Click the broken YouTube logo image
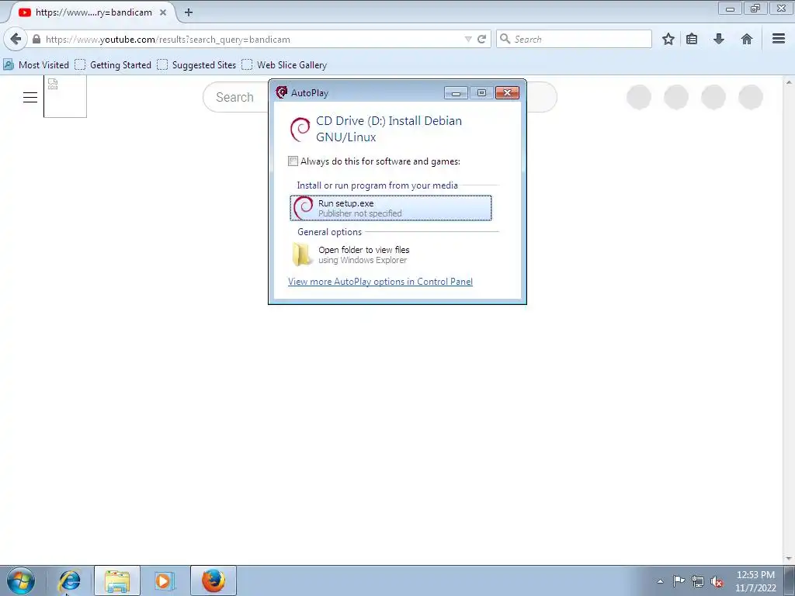Viewport: 795px width, 596px height. (x=65, y=96)
